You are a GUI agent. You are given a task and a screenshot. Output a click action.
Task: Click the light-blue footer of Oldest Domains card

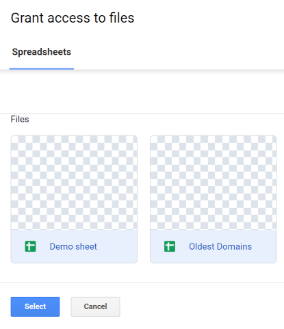pos(214,246)
